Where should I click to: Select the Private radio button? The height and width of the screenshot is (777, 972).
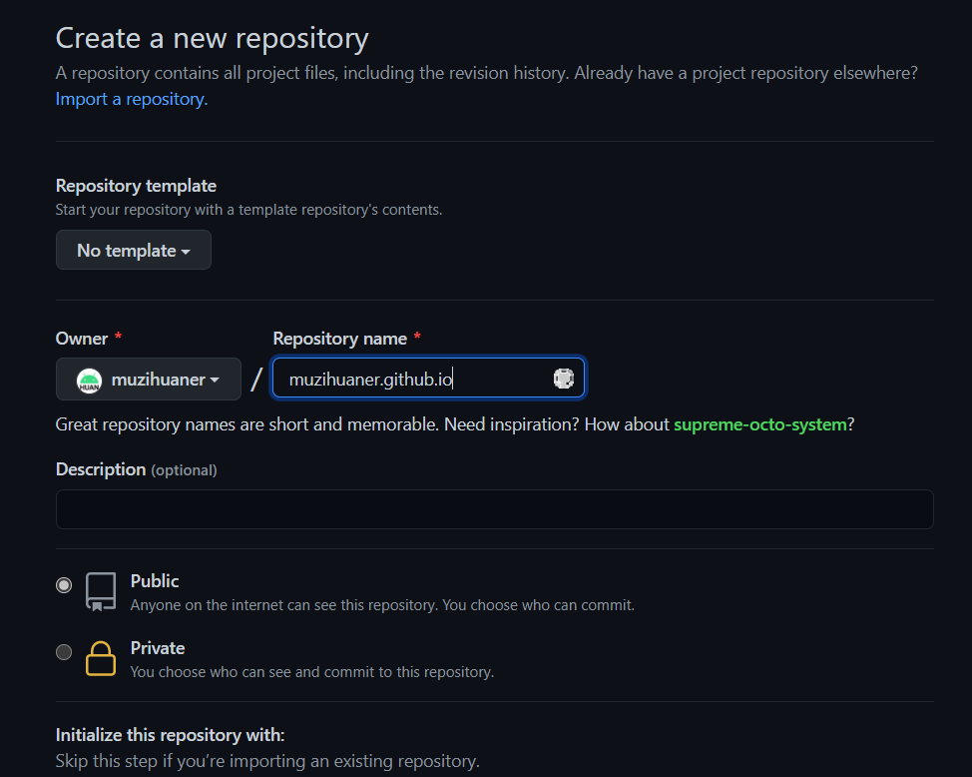[x=64, y=652]
